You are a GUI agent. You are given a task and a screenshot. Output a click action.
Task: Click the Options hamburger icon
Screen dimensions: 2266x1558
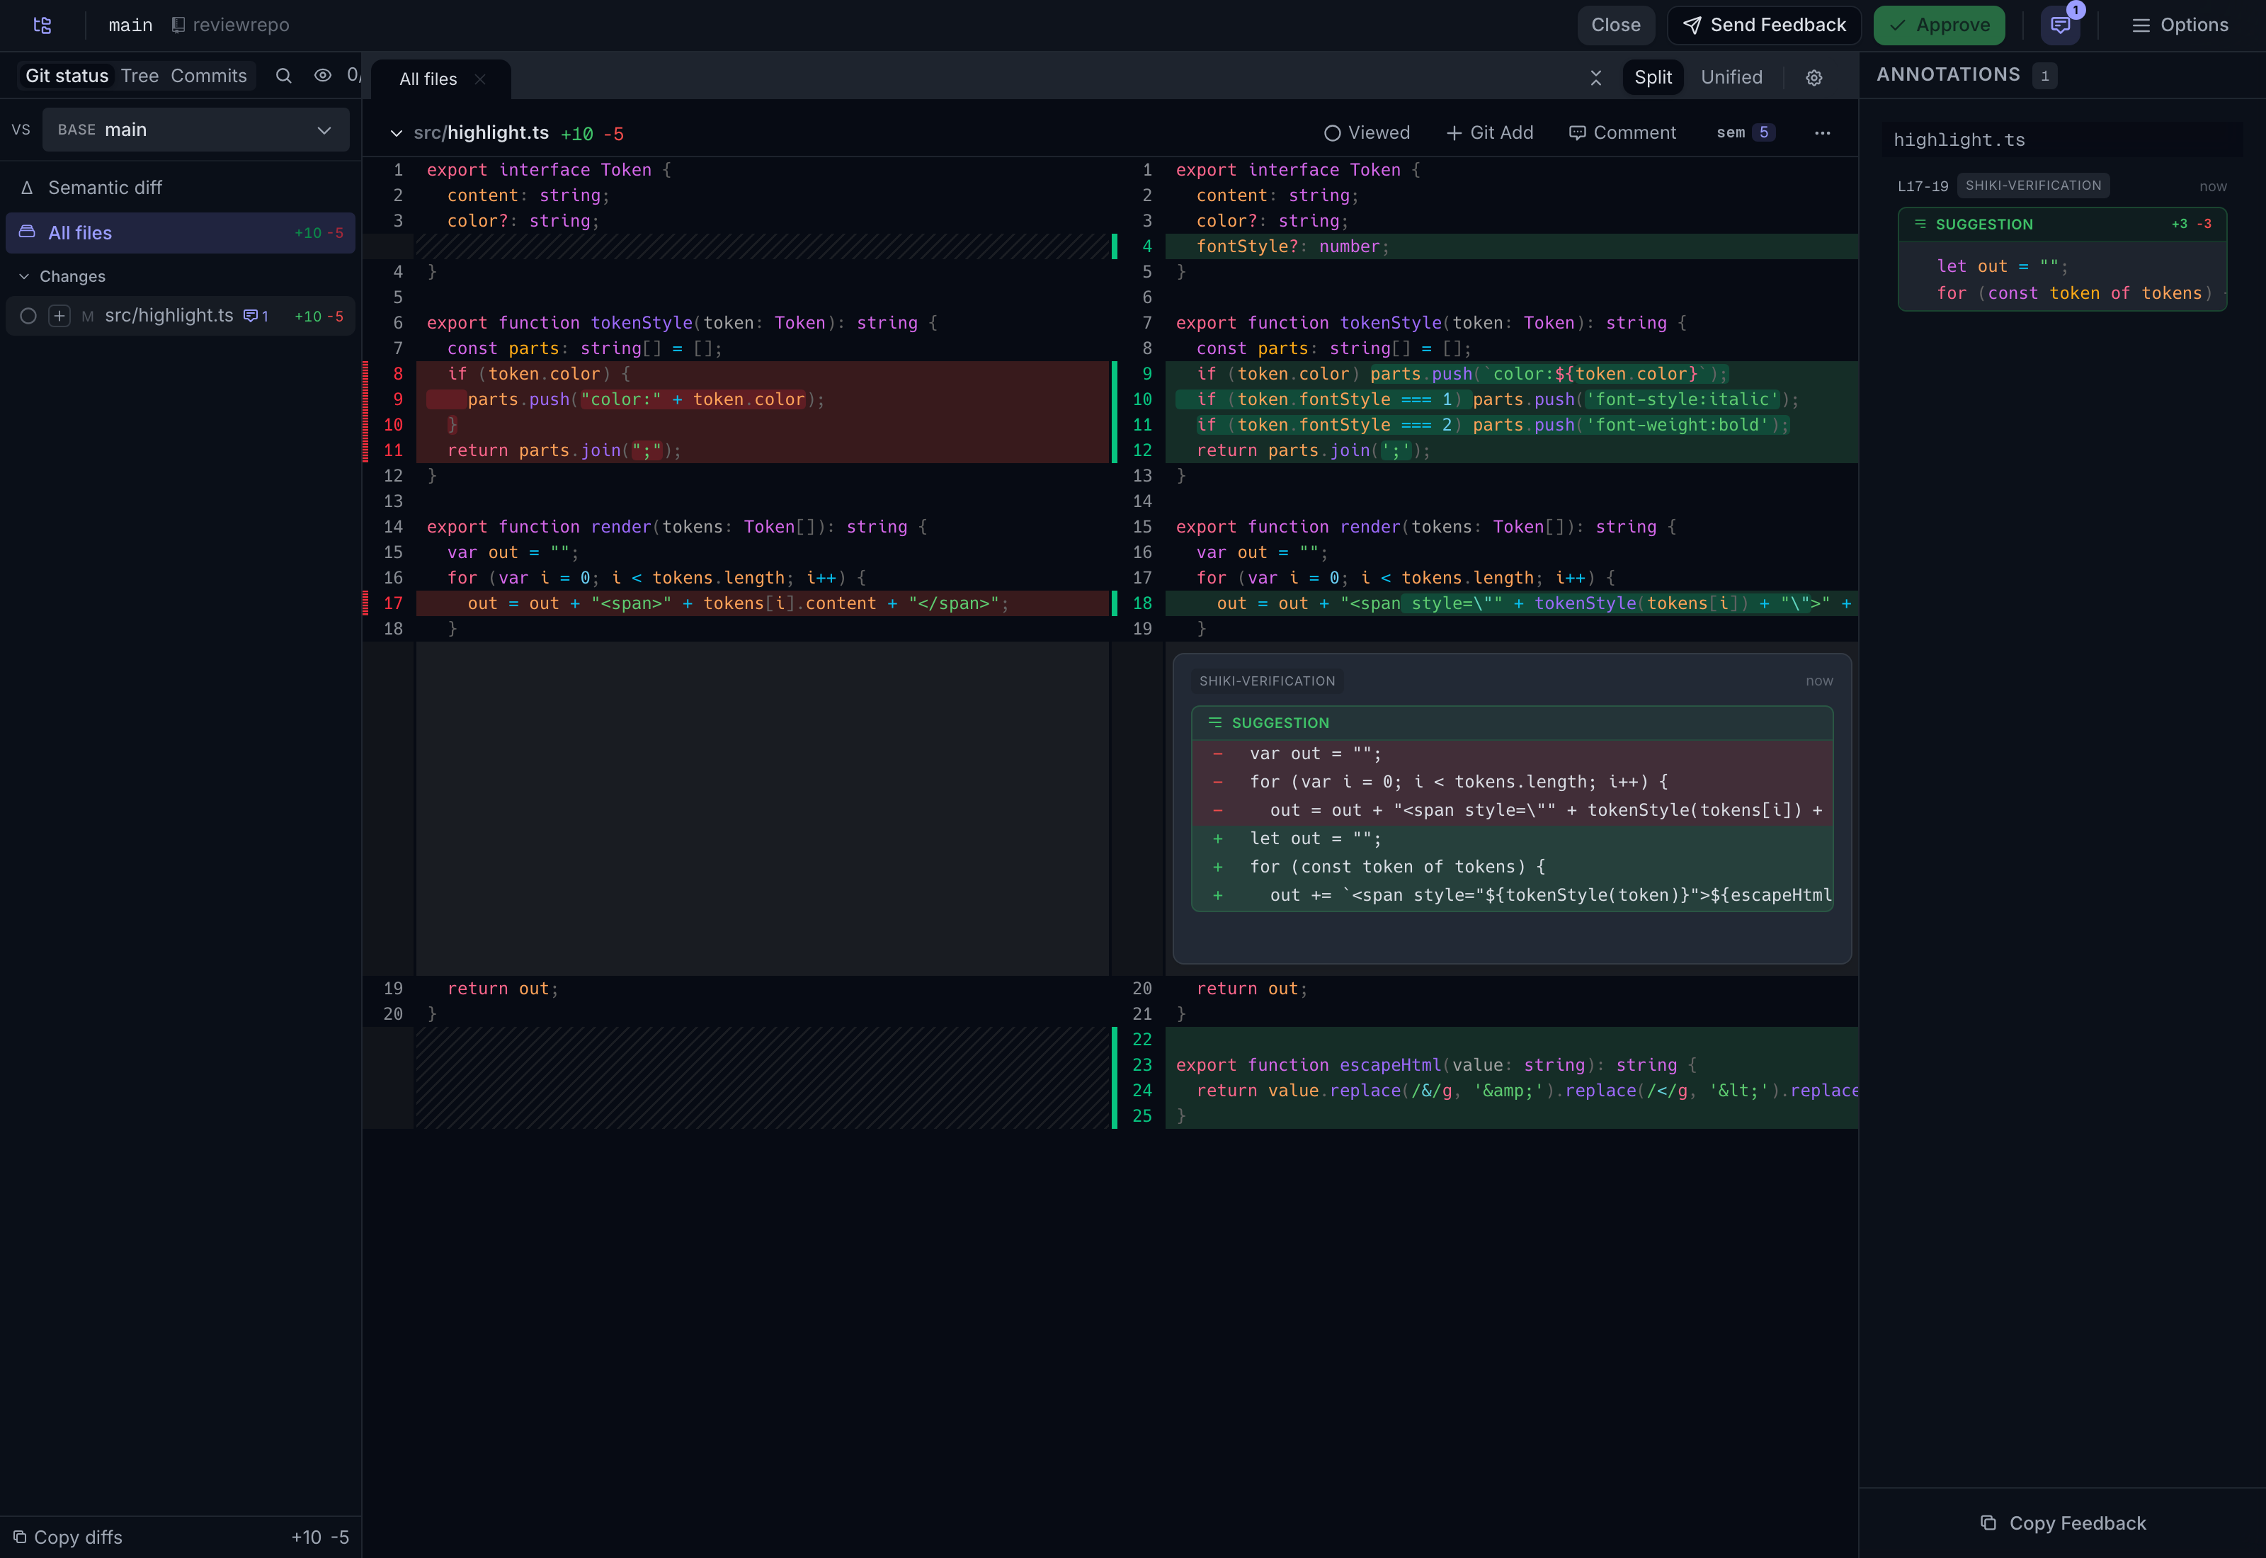(x=2141, y=25)
